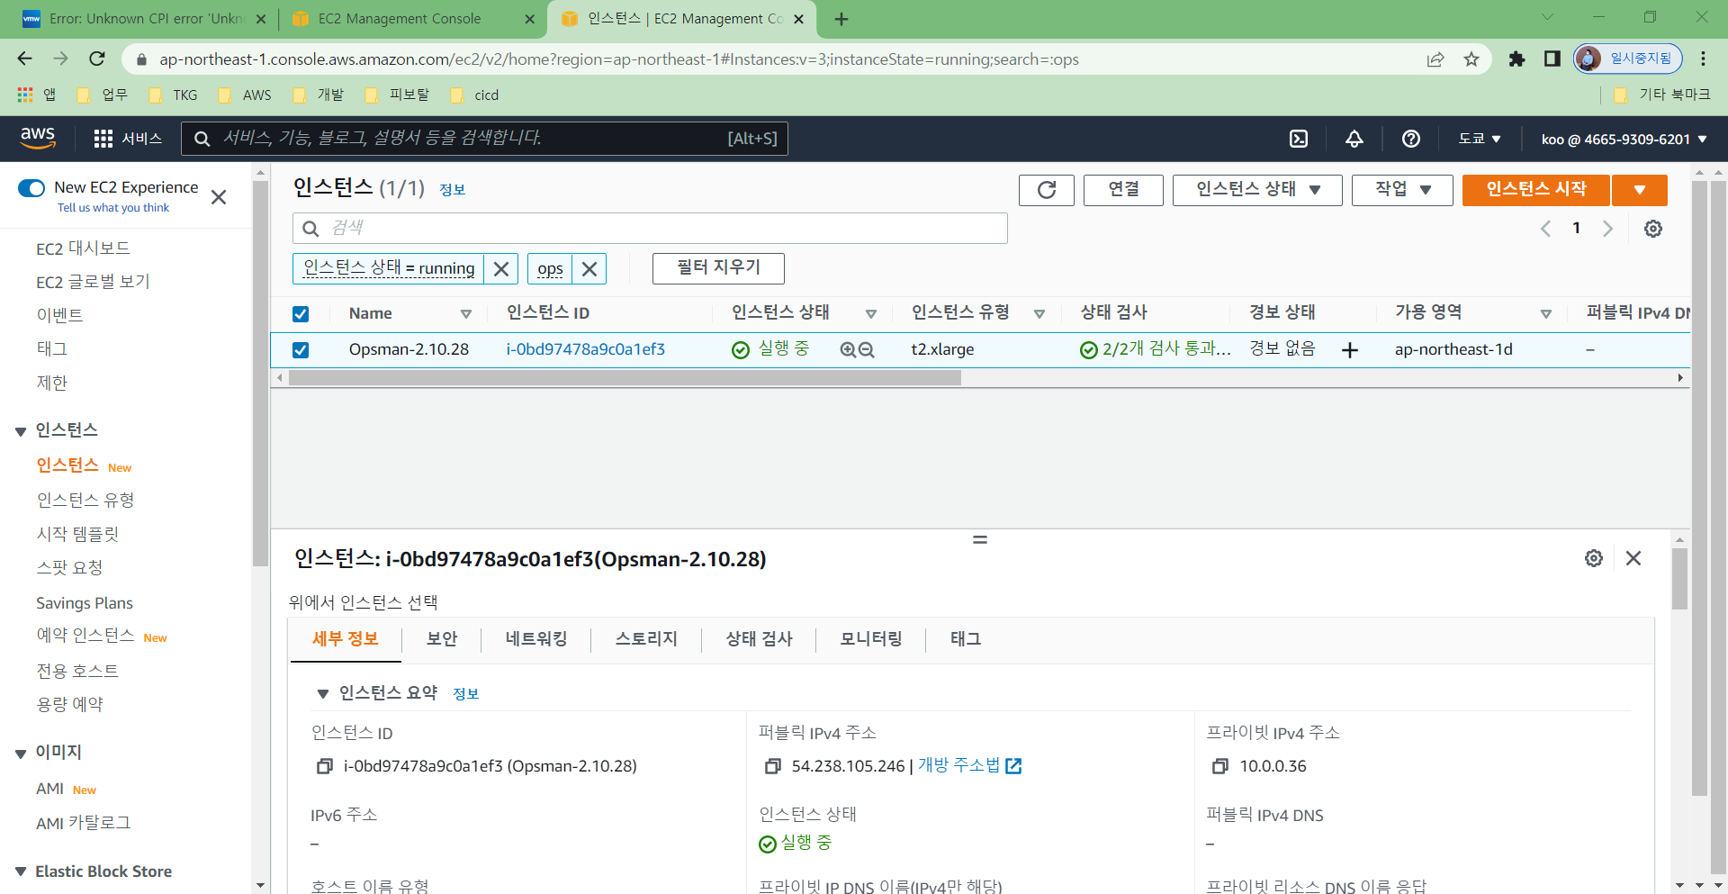Click Tell us what you think link
The image size is (1728, 894).
pos(113,208)
